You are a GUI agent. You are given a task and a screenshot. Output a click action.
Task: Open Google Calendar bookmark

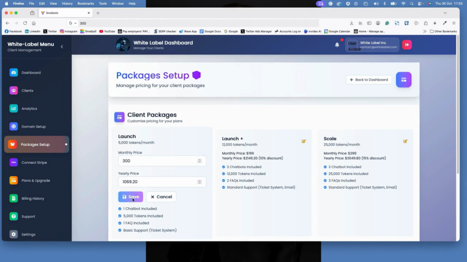point(337,31)
